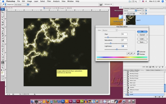The height and width of the screenshot is (104, 166).
Task: Click the first eyedropper in Hue/Saturation dialog
Action: click(128, 54)
